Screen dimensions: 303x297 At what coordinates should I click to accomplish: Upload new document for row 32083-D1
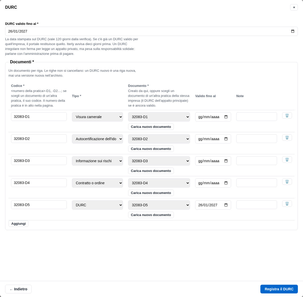coord(151,127)
